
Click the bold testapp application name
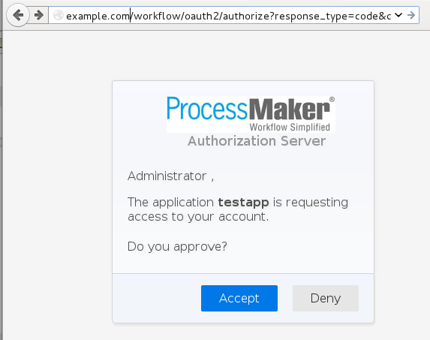243,203
